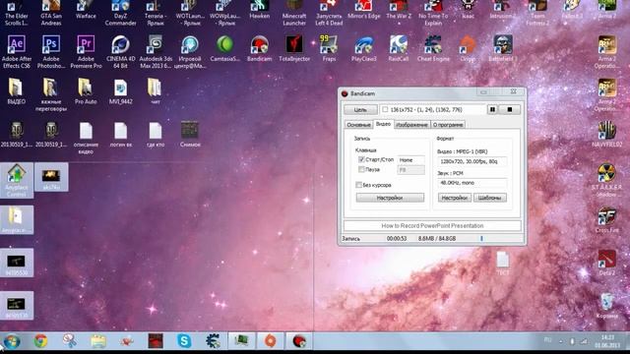Select the Dota 2 desktop shortcut
Viewport: 630px width, 354px height.
[606, 263]
